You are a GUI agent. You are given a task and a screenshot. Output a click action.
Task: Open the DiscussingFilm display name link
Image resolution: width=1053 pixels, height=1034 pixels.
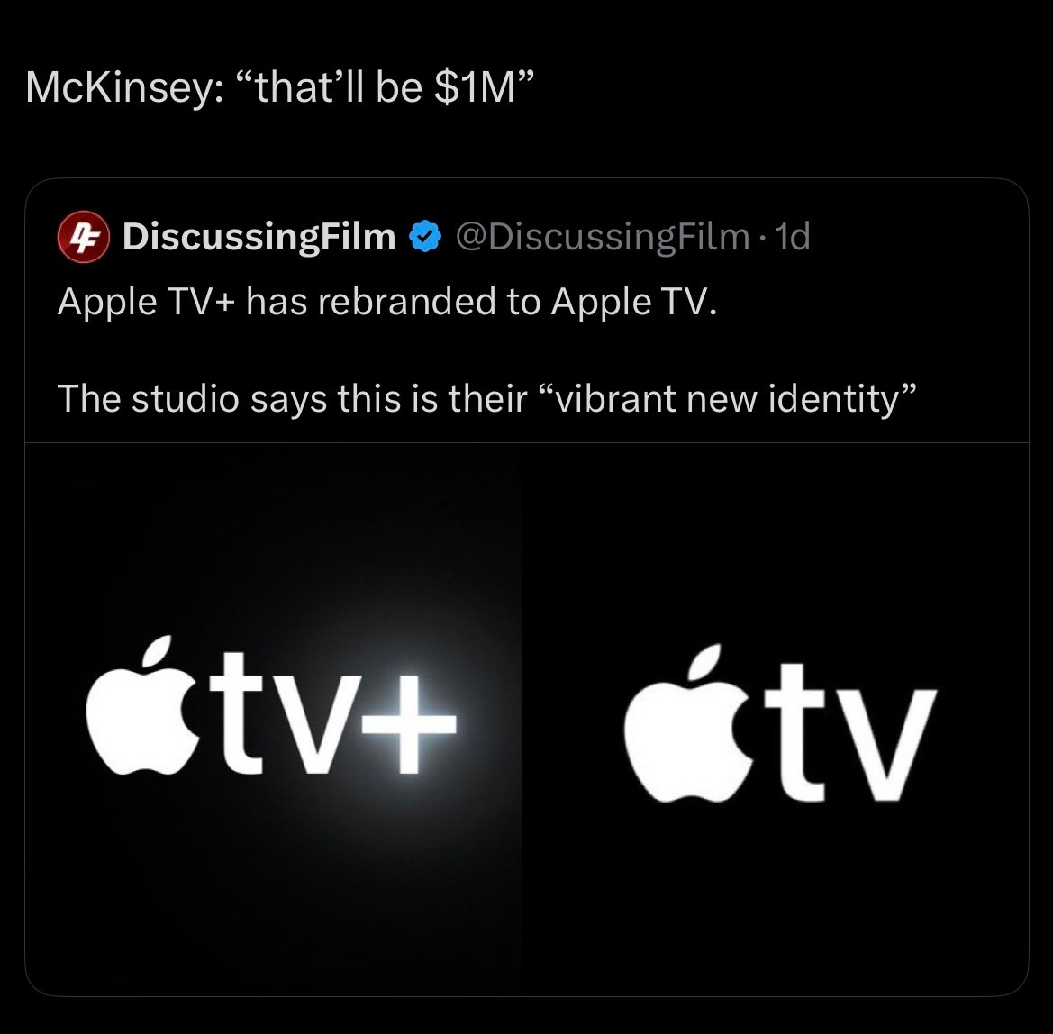259,236
